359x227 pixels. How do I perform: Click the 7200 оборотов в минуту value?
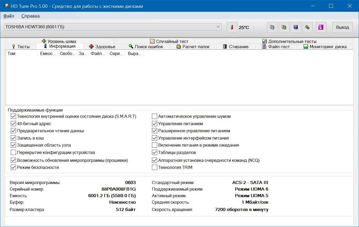pyautogui.click(x=241, y=209)
